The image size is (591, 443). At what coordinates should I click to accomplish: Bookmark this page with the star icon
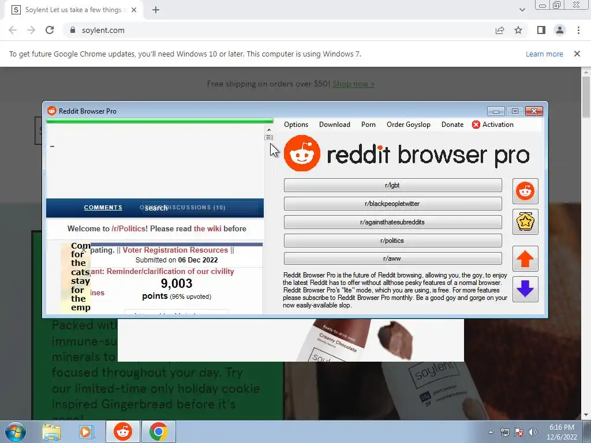pyautogui.click(x=518, y=30)
